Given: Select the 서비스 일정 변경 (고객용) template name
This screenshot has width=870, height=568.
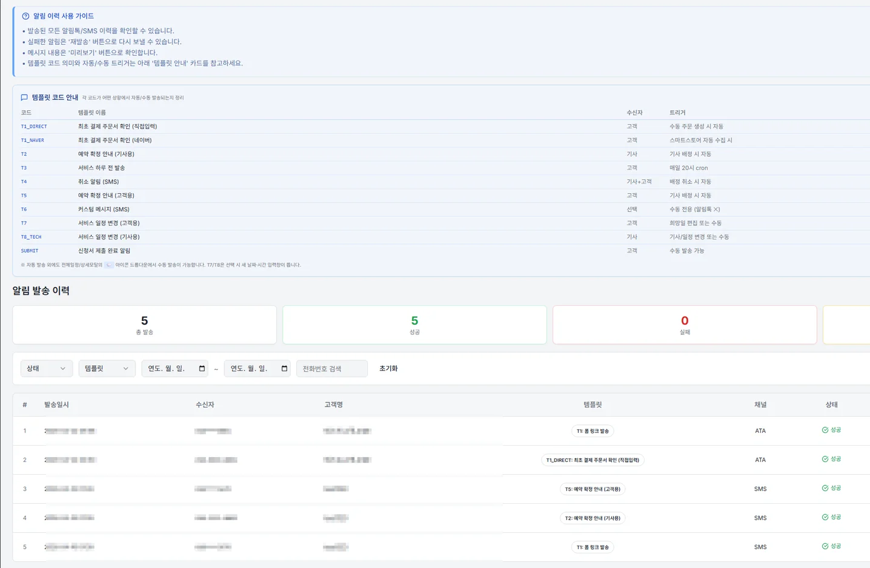Looking at the screenshot, I should click(108, 223).
